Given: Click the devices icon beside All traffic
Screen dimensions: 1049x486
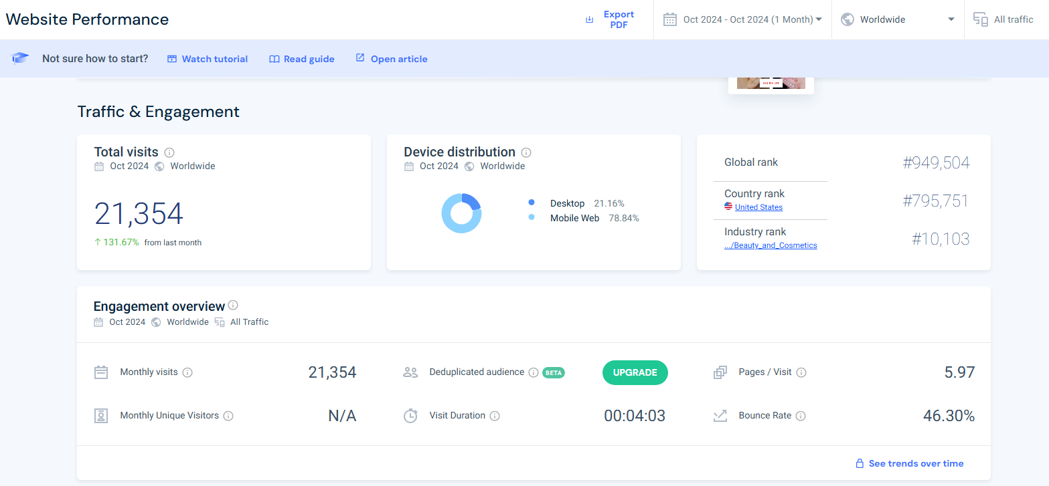Looking at the screenshot, I should click(981, 19).
